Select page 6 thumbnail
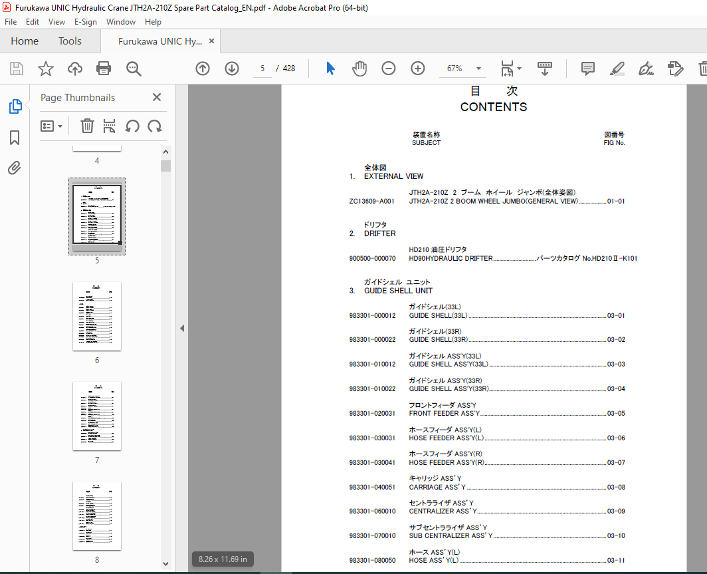Image resolution: width=707 pixels, height=574 pixels. (97, 317)
